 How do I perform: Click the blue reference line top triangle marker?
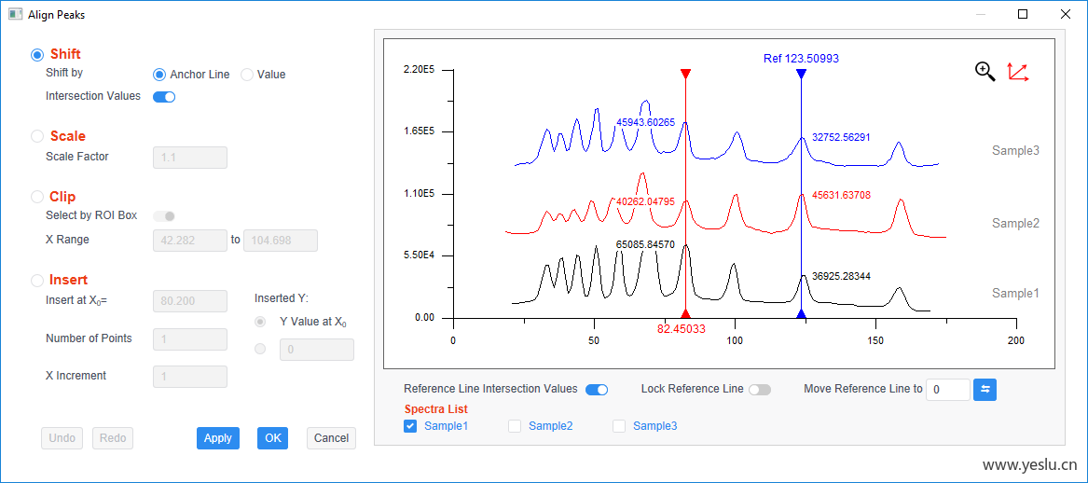point(802,74)
